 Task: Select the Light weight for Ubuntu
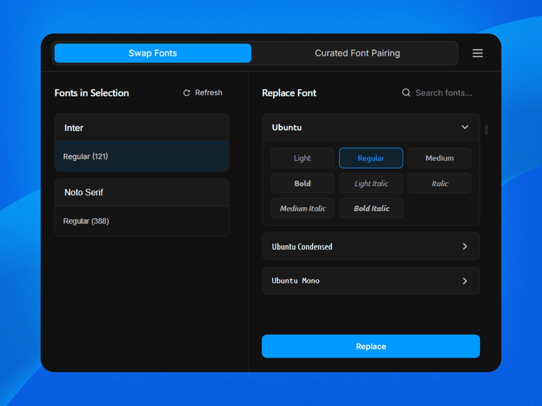[302, 158]
